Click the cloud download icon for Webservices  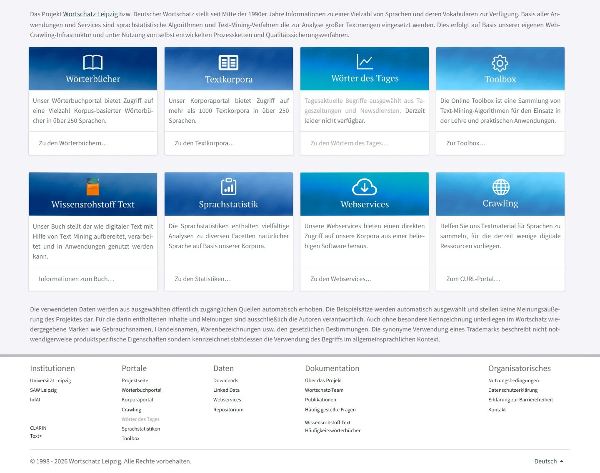[x=365, y=187]
